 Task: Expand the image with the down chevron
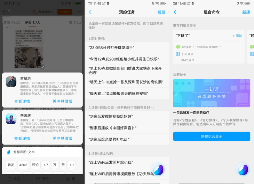pos(42,67)
